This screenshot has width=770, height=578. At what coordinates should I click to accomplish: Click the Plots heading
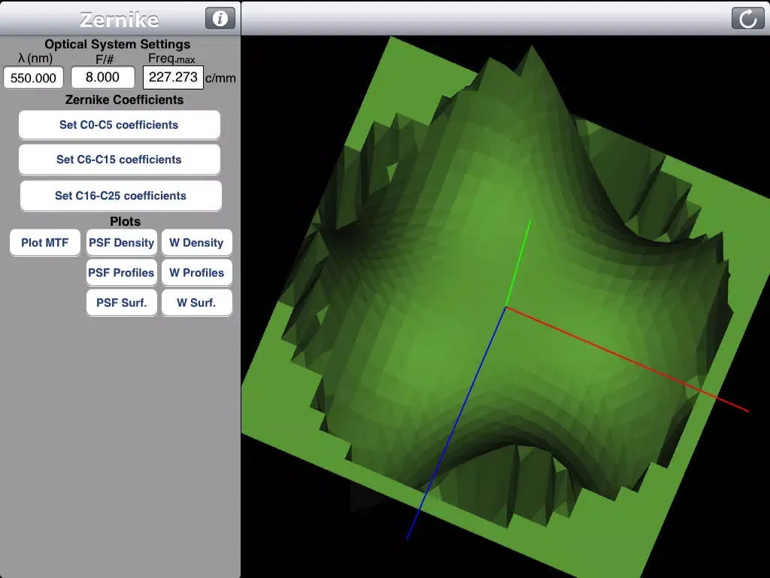tap(125, 221)
